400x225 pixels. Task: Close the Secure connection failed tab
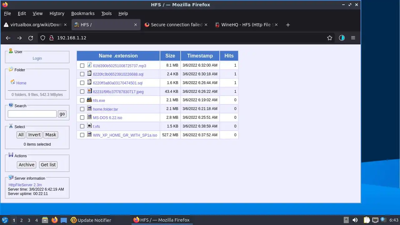(206, 25)
